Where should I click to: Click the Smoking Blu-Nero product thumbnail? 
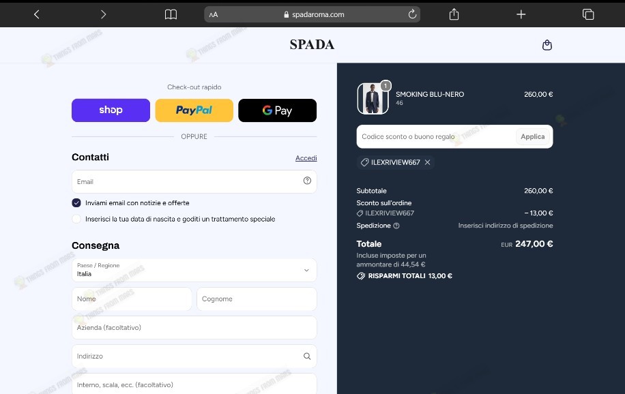(373, 98)
